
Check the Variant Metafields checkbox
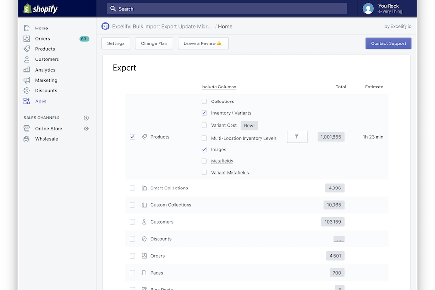[204, 173]
